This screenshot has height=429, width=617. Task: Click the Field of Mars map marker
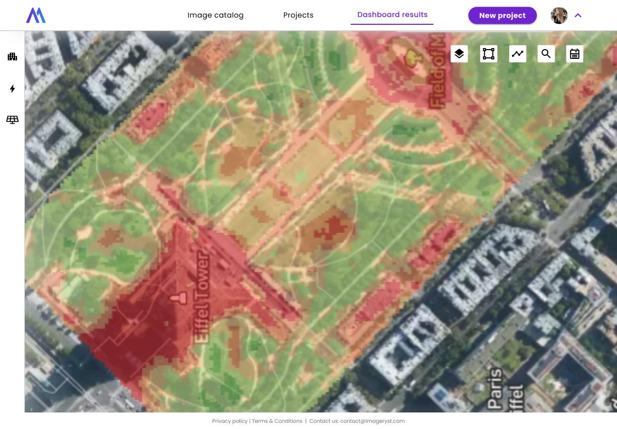pyautogui.click(x=413, y=57)
